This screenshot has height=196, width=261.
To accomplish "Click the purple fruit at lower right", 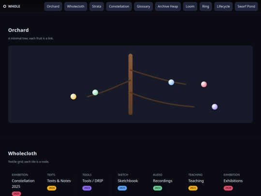I will coord(215,106).
